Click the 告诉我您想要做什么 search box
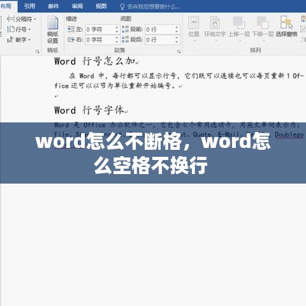306x306 pixels. click(153, 6)
